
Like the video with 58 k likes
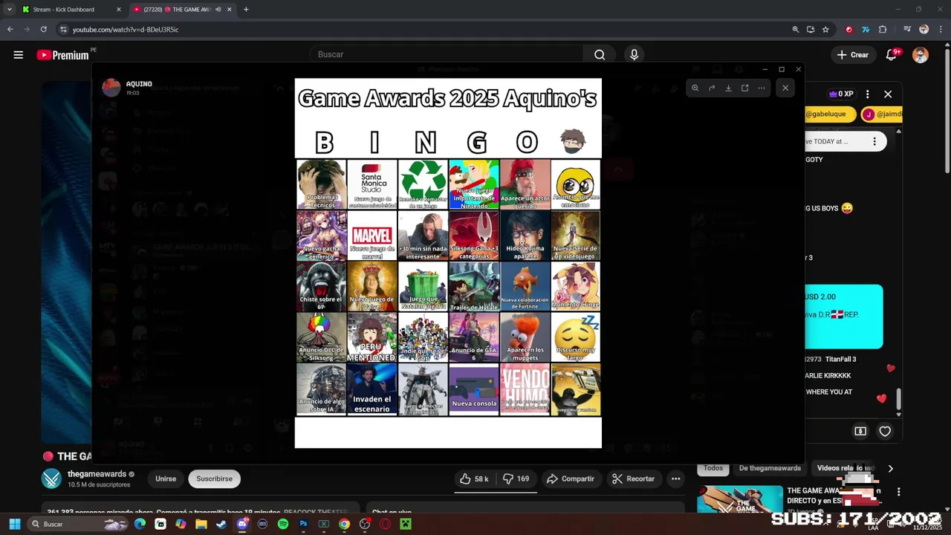point(474,479)
